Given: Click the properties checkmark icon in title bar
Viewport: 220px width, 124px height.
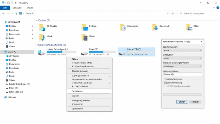Looking at the screenshot, I should [x=9, y=3].
